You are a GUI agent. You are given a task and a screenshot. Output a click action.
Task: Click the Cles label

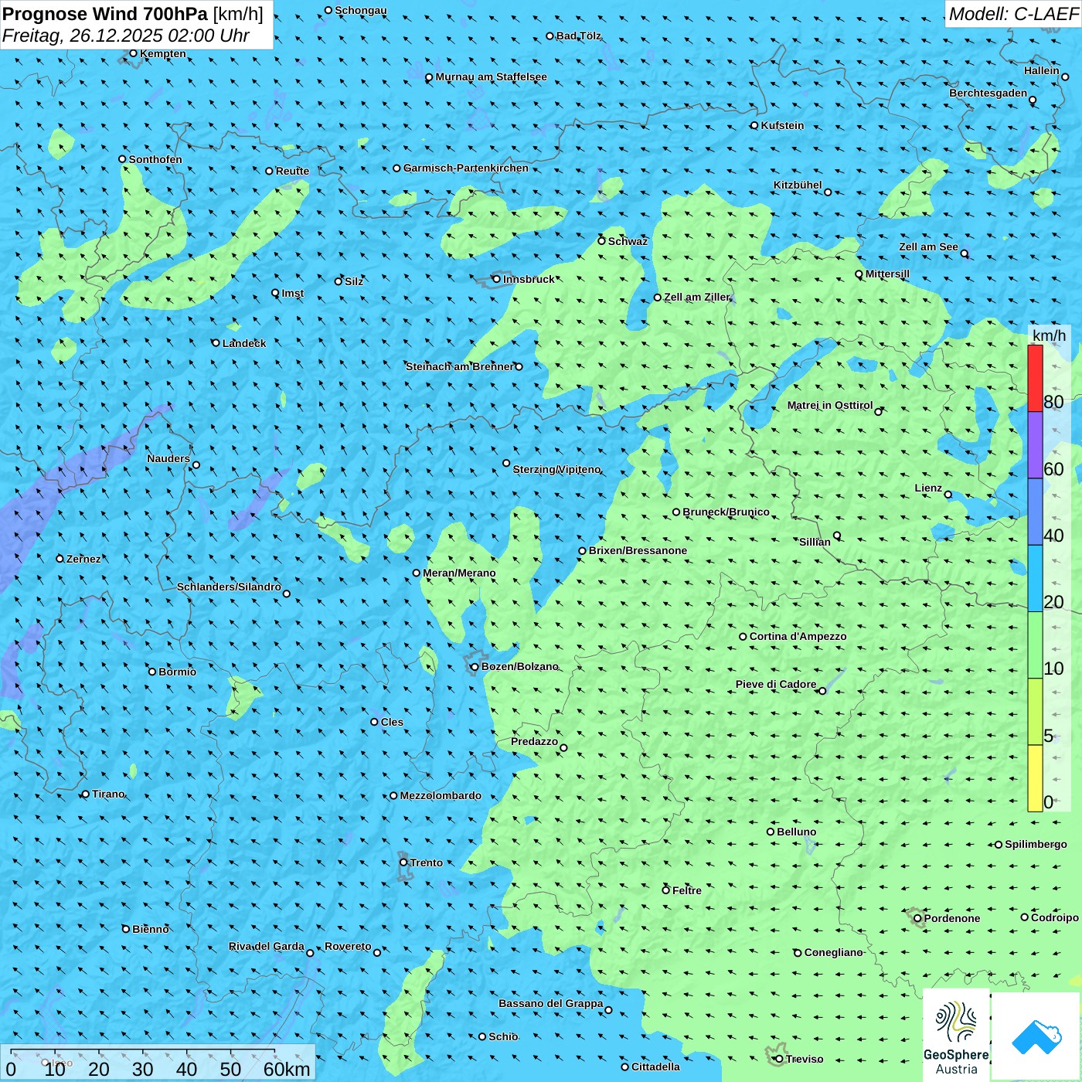pos(393,722)
